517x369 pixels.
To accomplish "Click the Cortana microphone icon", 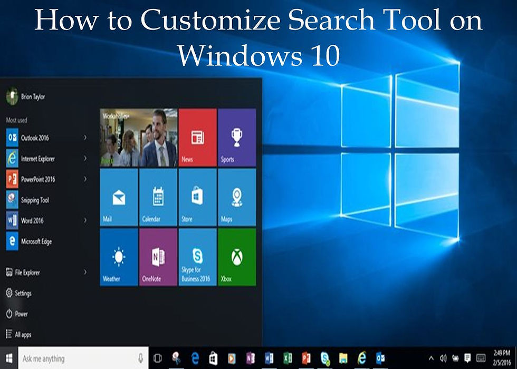I will coord(141,358).
